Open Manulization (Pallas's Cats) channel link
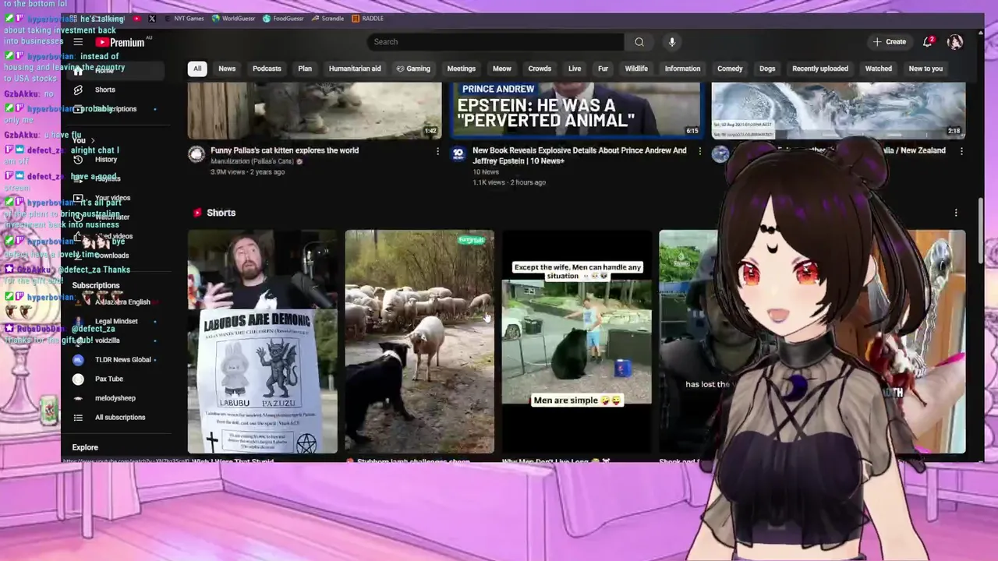The width and height of the screenshot is (998, 561). coord(253,161)
